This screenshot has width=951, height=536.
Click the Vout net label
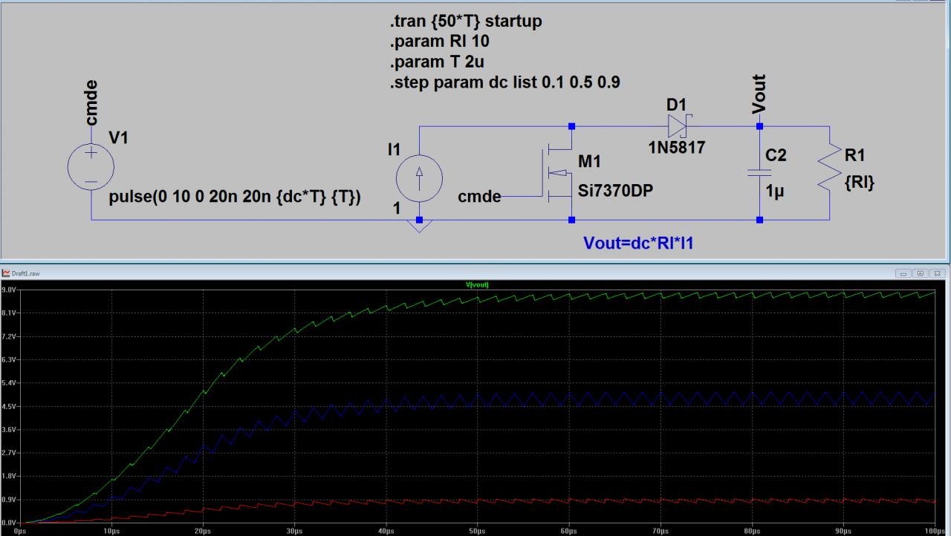click(x=759, y=94)
